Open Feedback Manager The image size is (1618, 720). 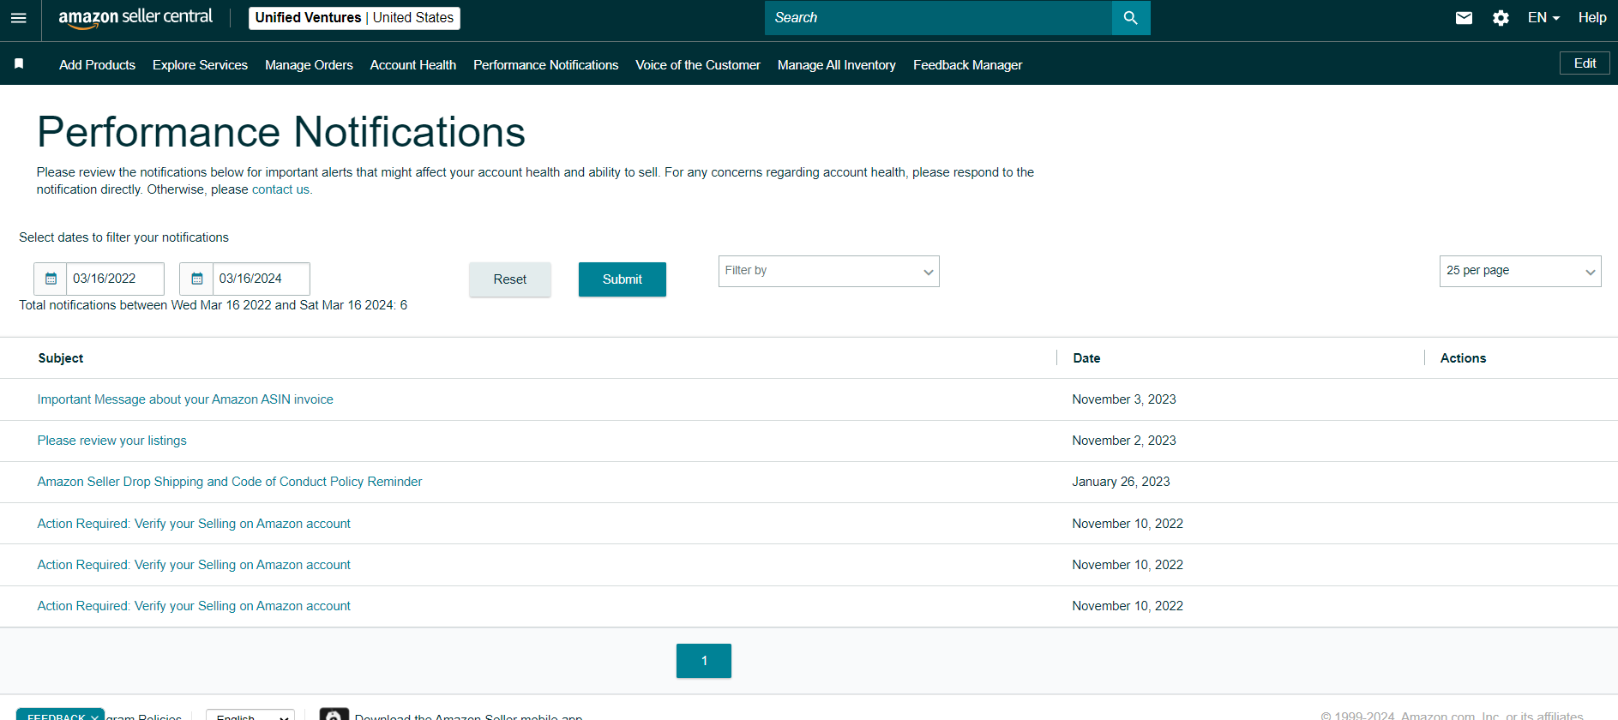(967, 65)
